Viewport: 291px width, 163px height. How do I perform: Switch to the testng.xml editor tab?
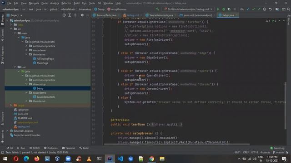132,15
